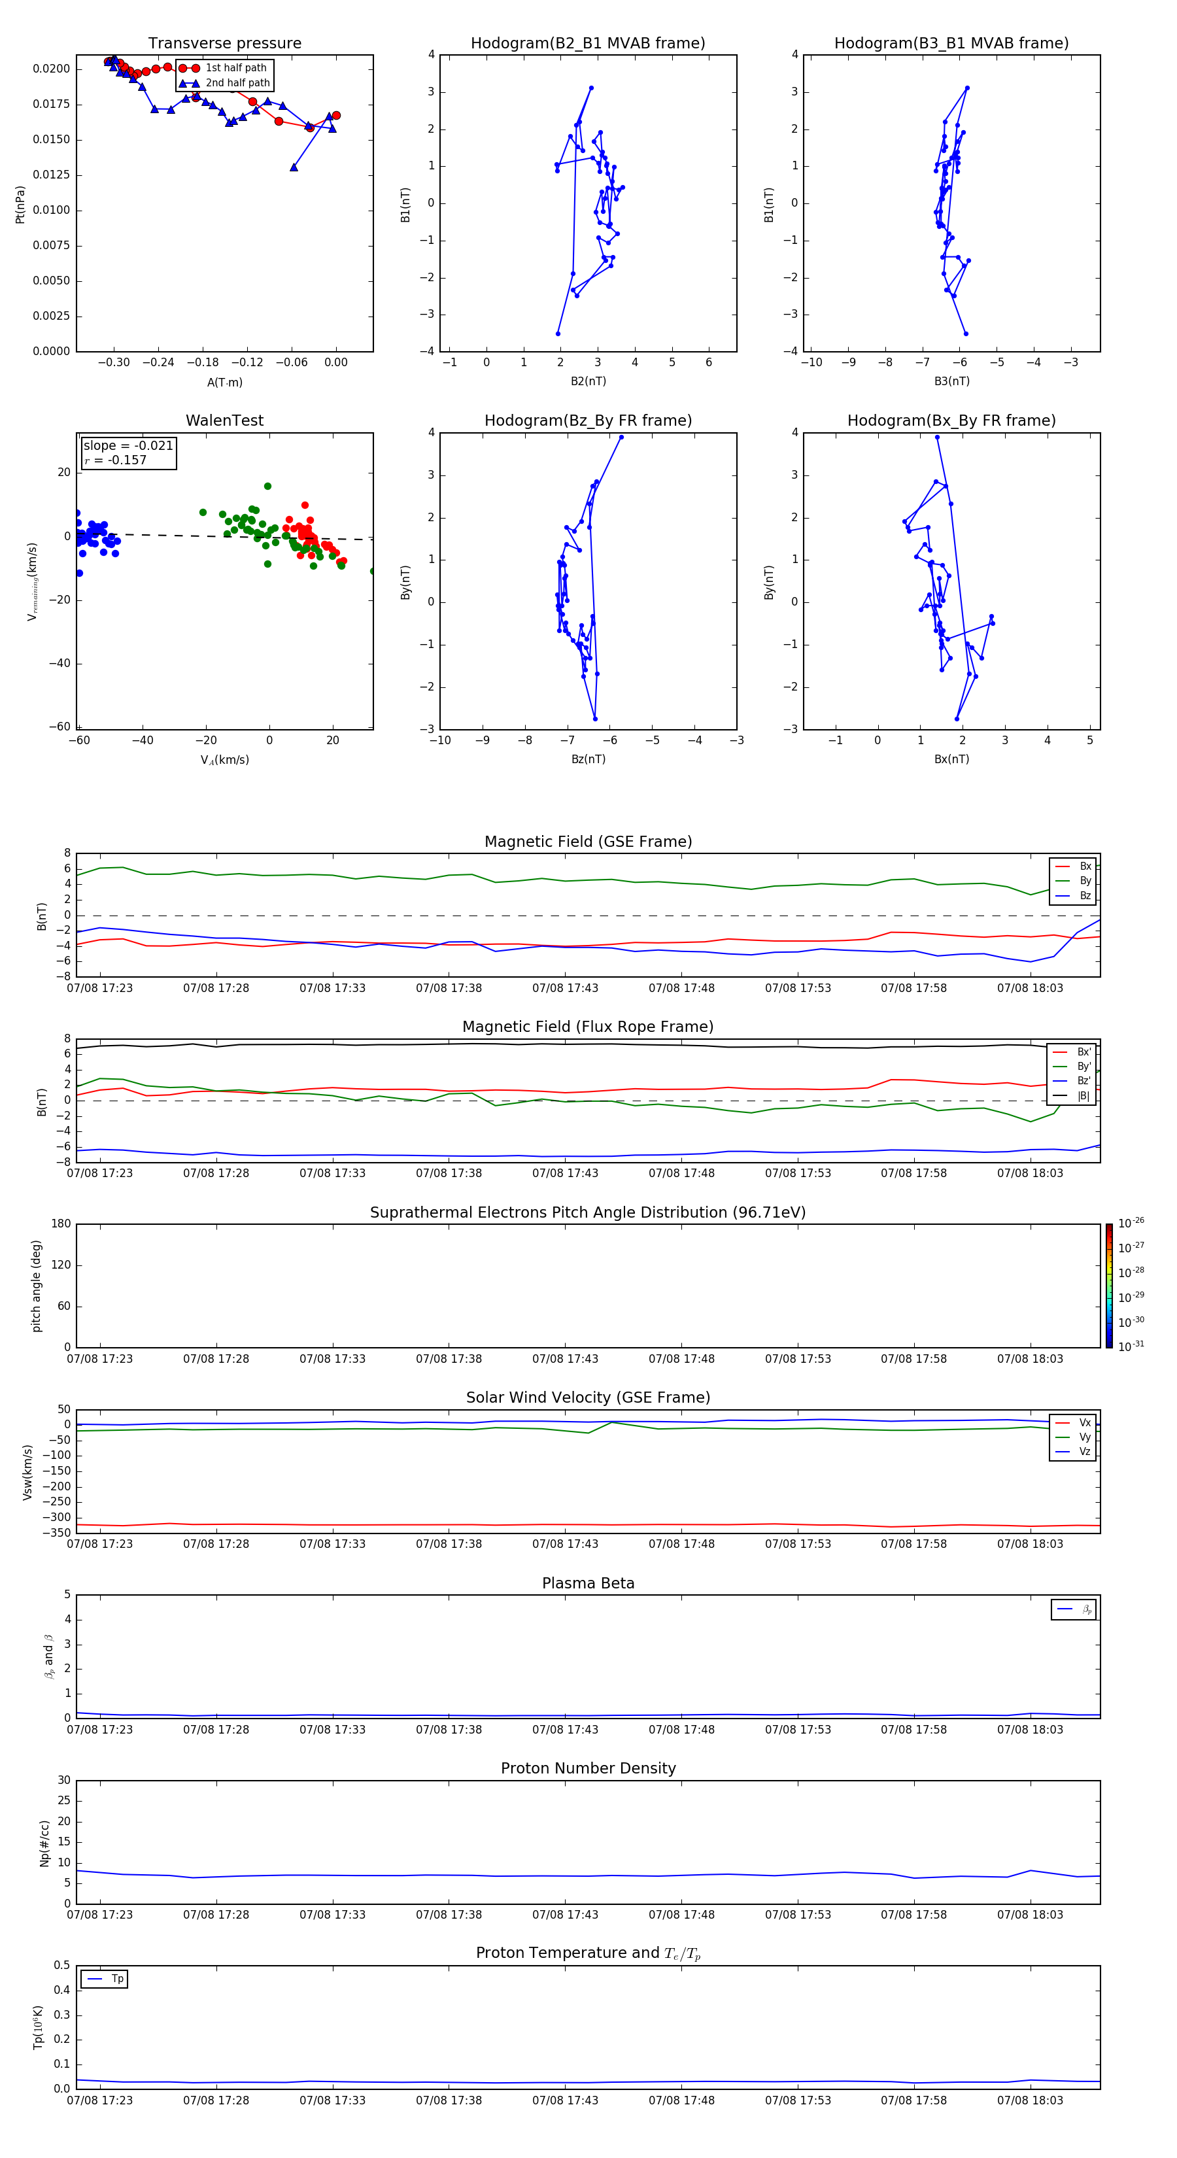Click the "Plasma Beta" panel title
Image resolution: width=1177 pixels, height=2158 pixels.
point(588,1584)
